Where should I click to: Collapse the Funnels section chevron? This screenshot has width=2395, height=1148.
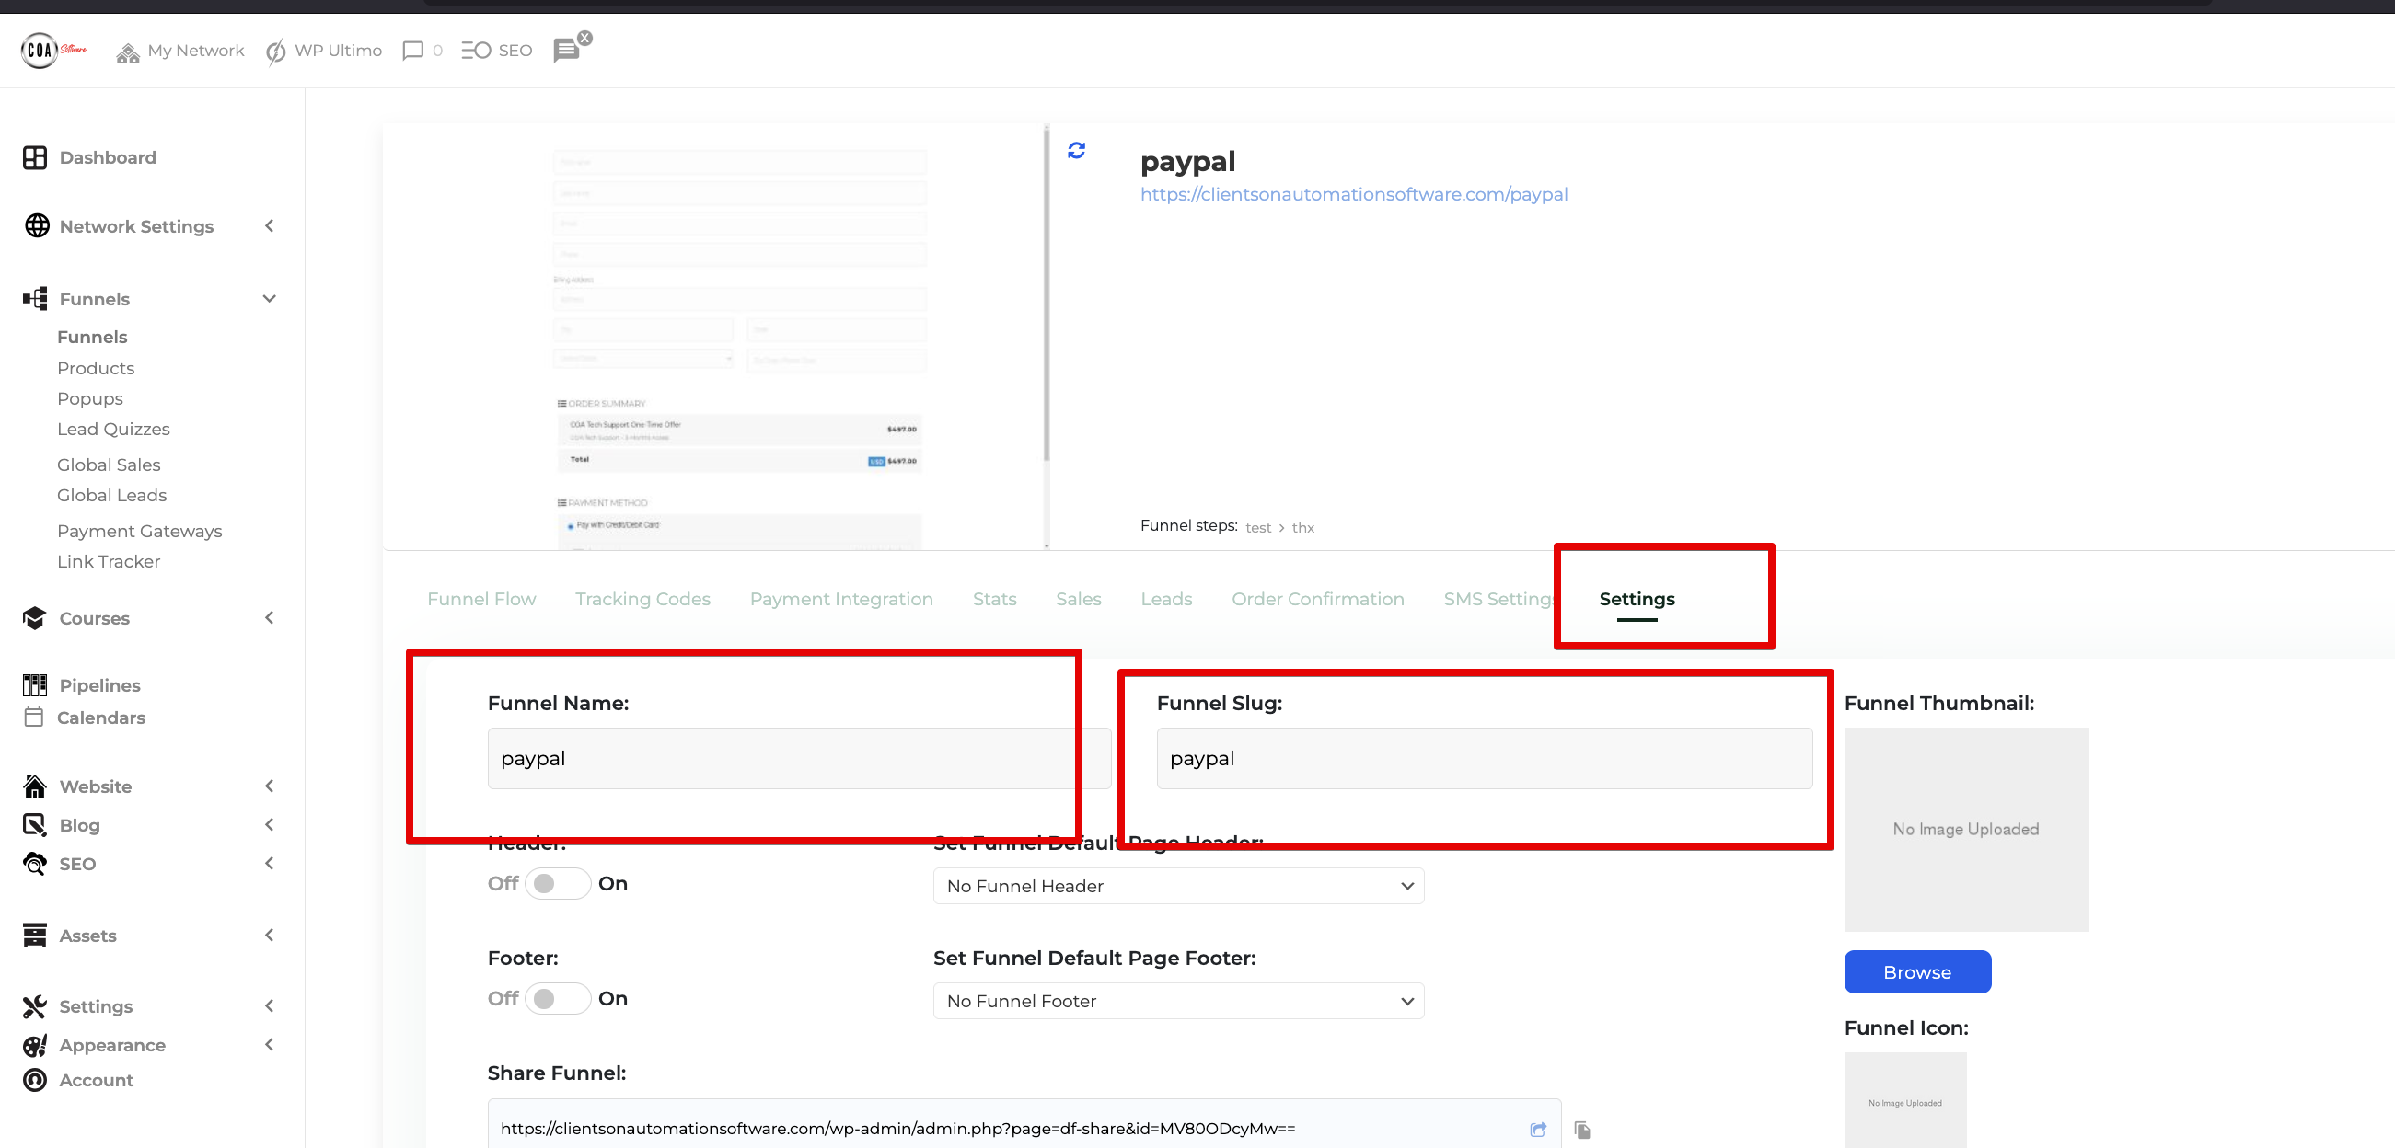point(269,298)
